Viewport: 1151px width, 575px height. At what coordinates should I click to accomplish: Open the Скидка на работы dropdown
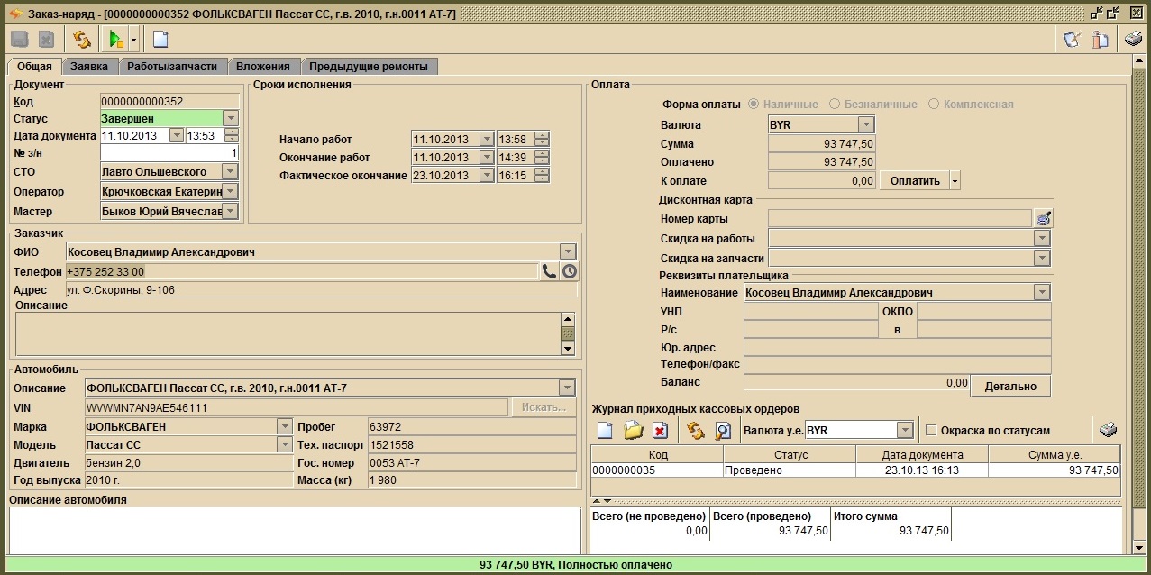(x=1042, y=238)
